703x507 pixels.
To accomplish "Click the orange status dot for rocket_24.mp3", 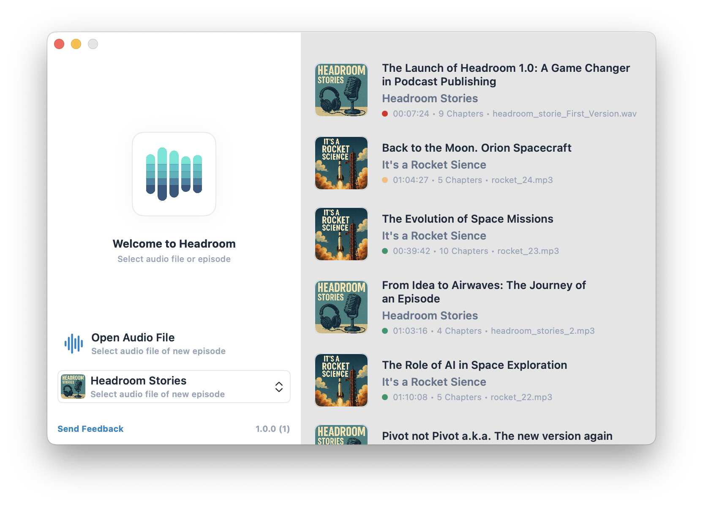I will [385, 180].
